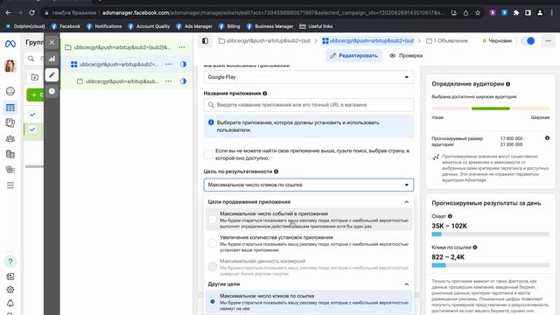Select the pencil edit icon in dark strip
This screenshot has width=560, height=315.
pyautogui.click(x=52, y=75)
